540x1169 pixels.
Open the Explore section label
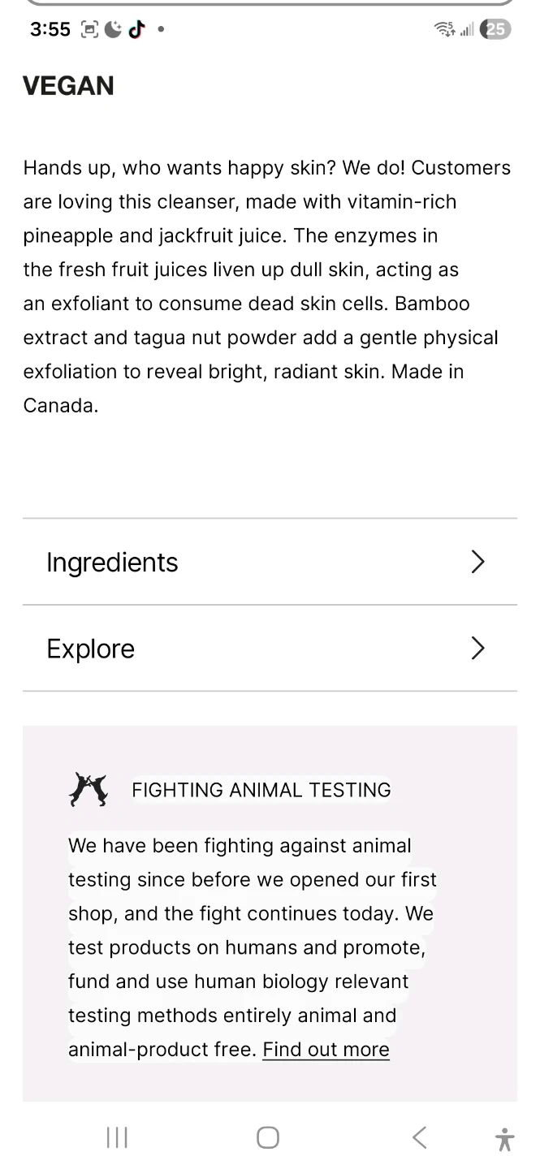[90, 649]
